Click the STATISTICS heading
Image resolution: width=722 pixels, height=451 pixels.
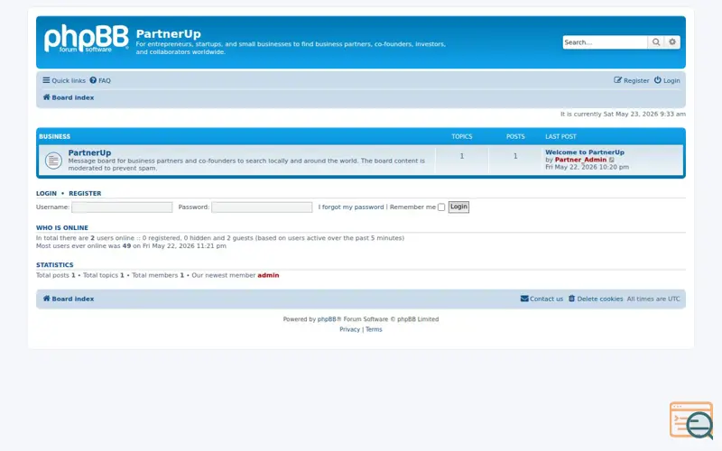click(x=55, y=265)
